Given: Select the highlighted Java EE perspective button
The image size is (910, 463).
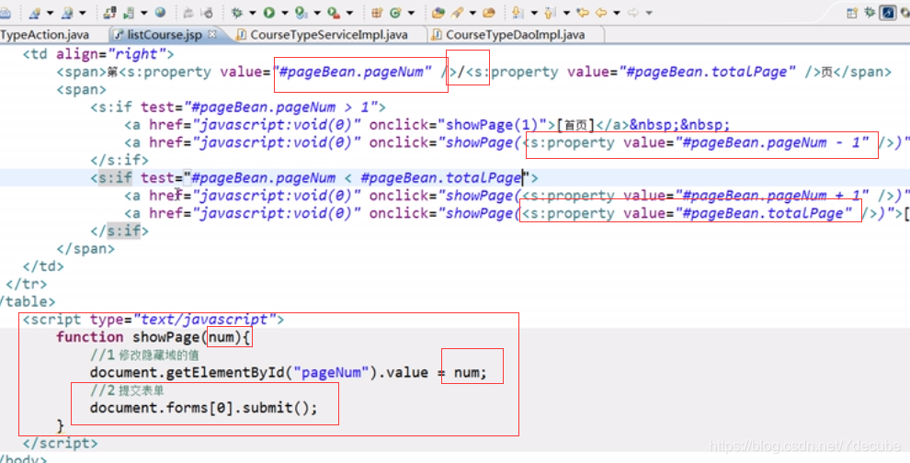Looking at the screenshot, I should tap(887, 12).
